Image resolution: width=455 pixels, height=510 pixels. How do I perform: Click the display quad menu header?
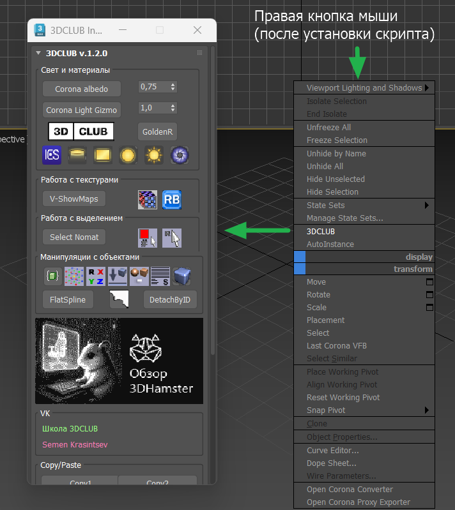coord(364,257)
